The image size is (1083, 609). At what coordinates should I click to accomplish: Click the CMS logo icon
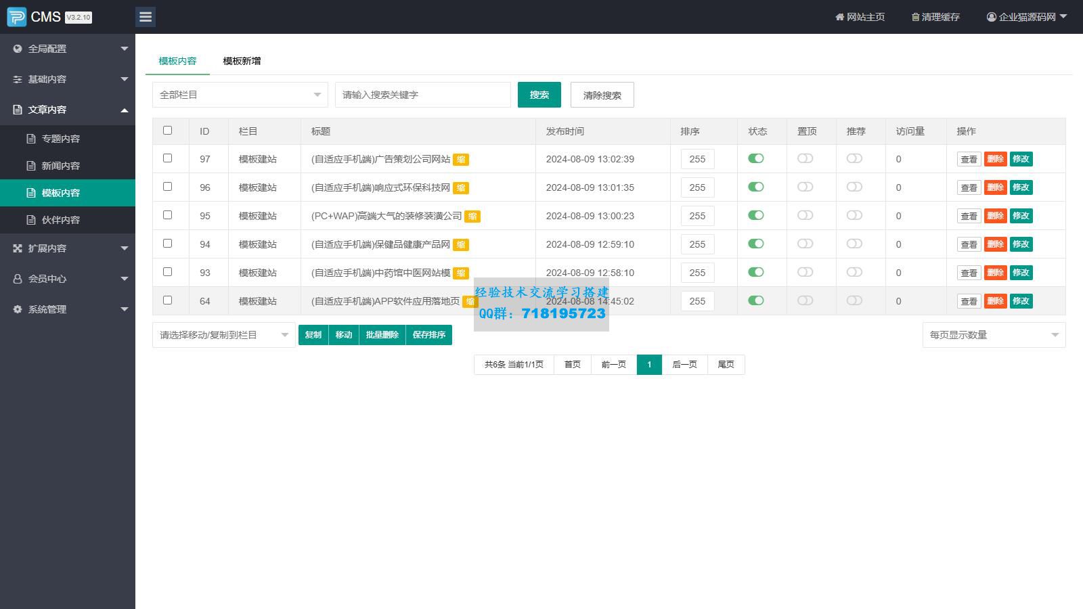[x=16, y=17]
